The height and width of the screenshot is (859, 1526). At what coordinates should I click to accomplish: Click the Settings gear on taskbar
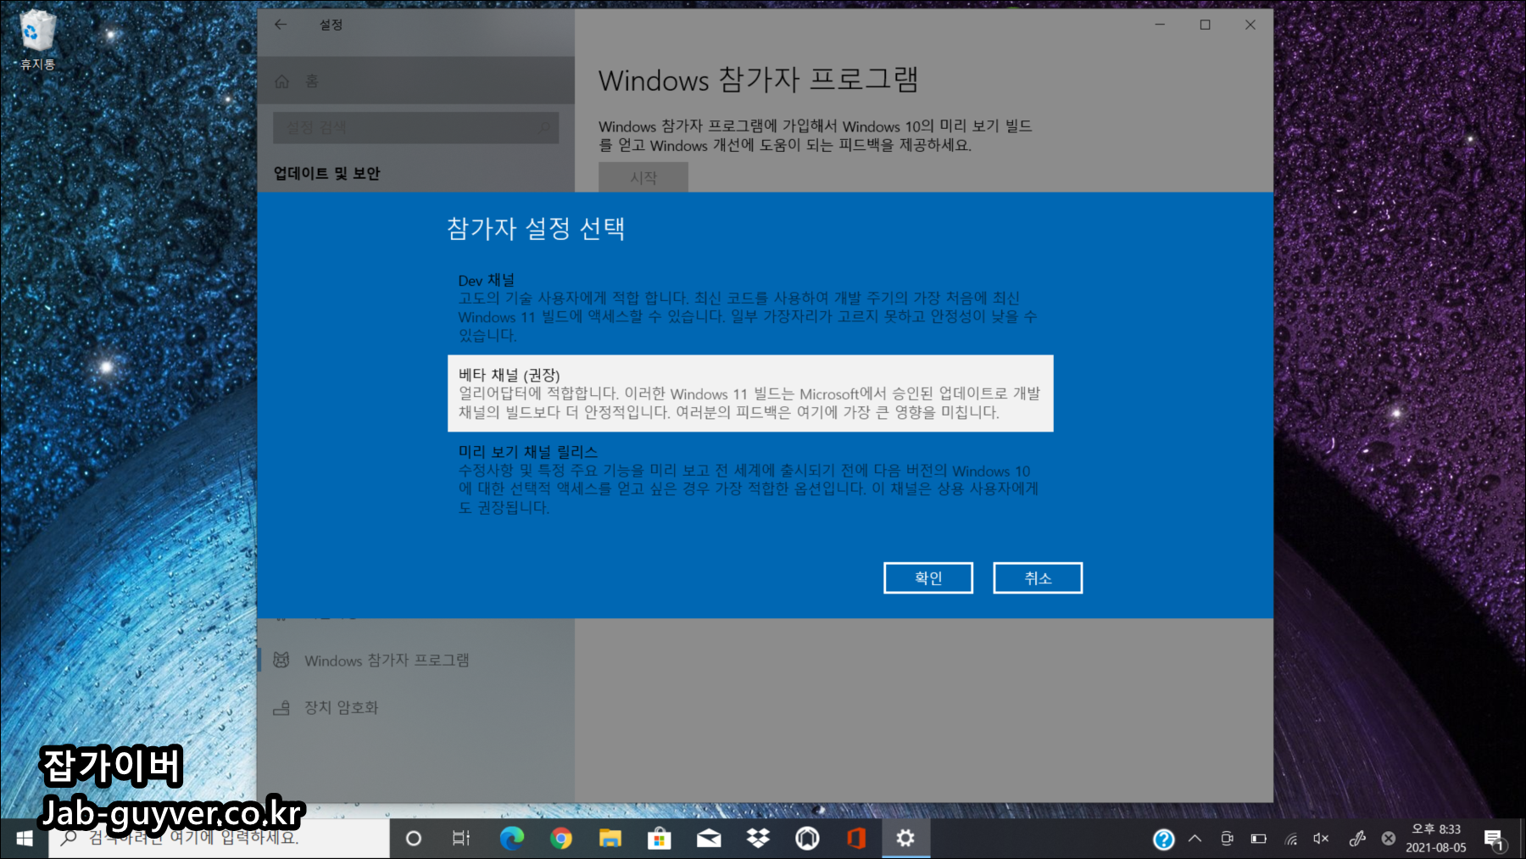click(905, 839)
